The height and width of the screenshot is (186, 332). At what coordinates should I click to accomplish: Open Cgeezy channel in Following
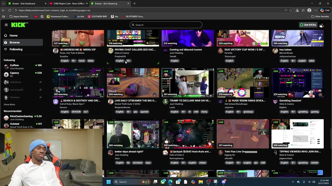pyautogui.click(x=23, y=74)
